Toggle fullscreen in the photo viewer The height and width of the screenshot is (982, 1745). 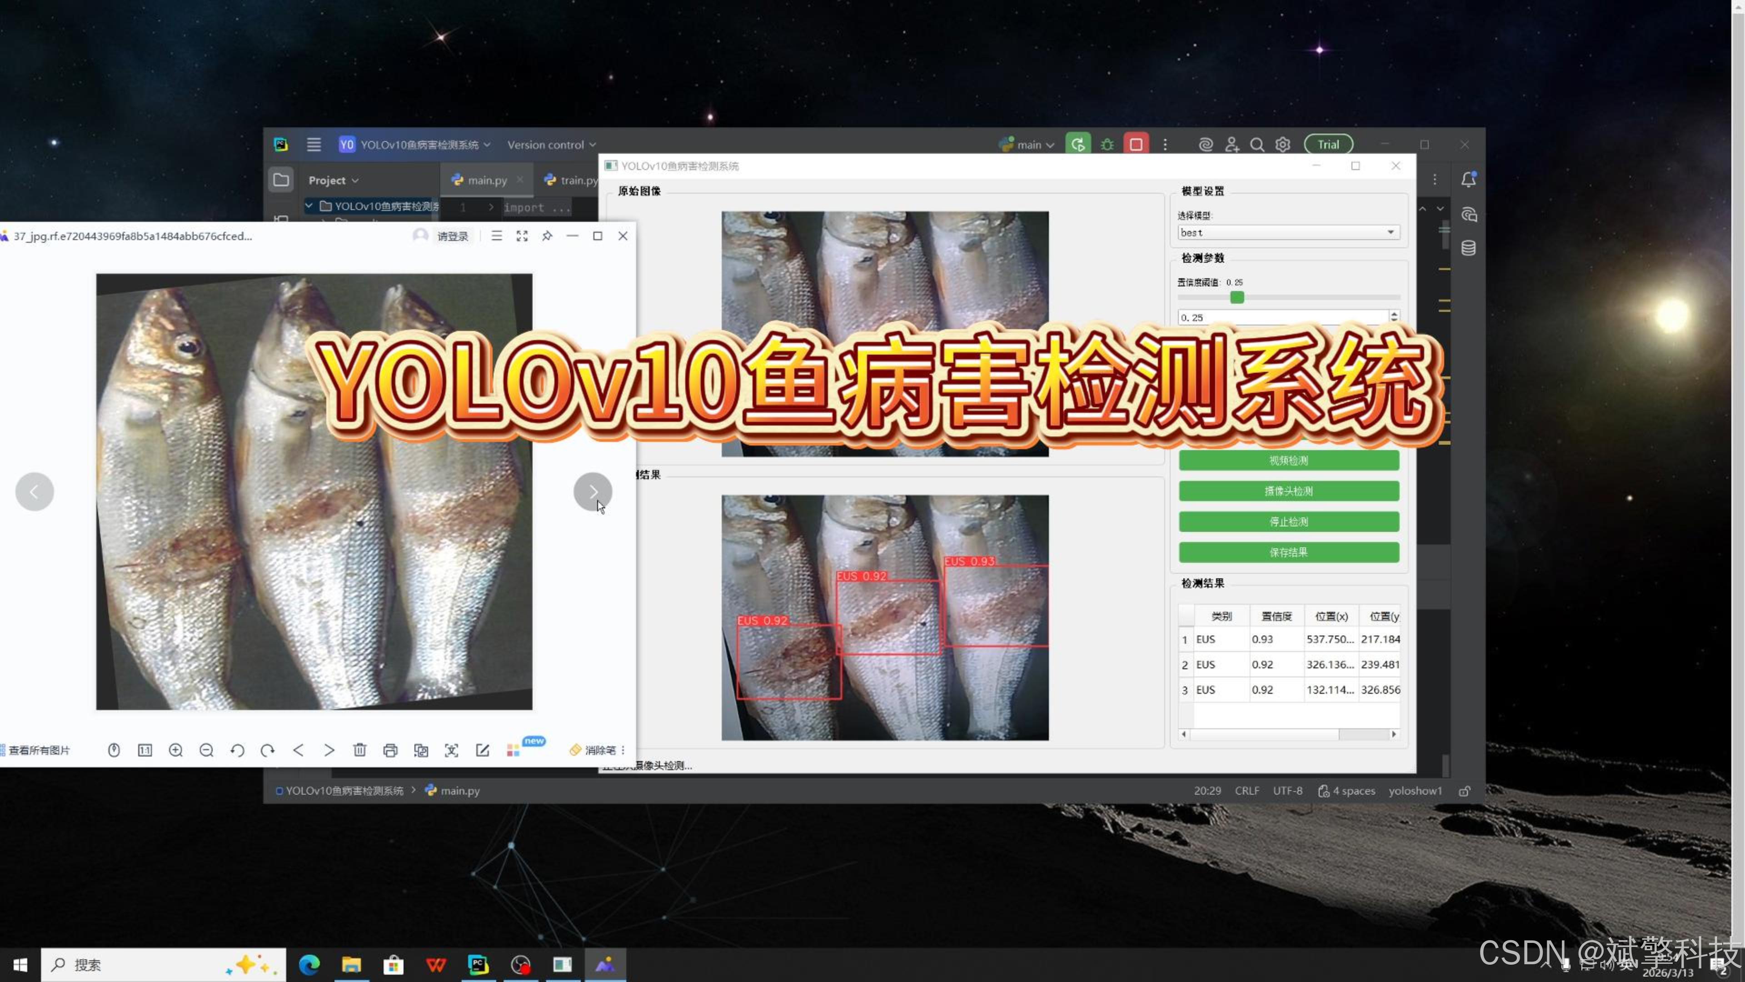(x=522, y=236)
